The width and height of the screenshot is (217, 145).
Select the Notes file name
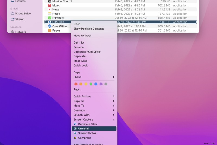(56, 14)
